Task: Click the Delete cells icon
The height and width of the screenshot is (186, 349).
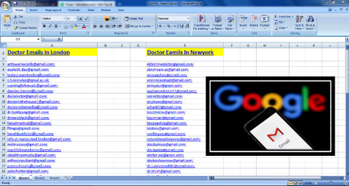Action: click(254, 19)
